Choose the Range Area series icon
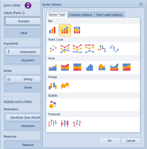The image size is (147, 149). tap(65, 86)
